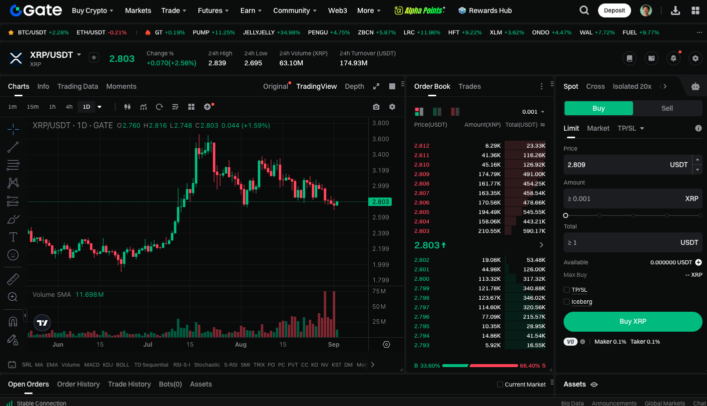Check the Current Market checkbox
The height and width of the screenshot is (406, 707).
(x=500, y=385)
